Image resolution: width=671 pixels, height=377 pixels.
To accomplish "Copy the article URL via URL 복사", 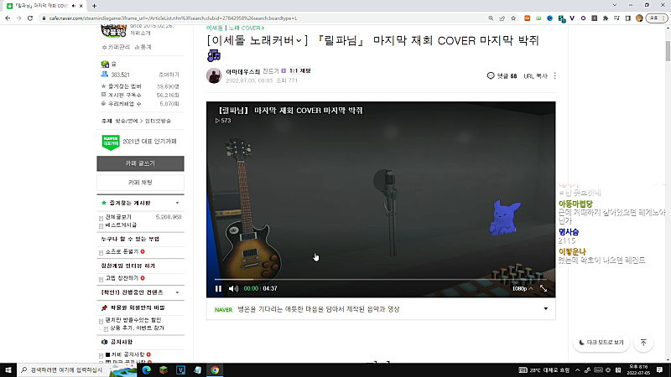I will [x=535, y=75].
